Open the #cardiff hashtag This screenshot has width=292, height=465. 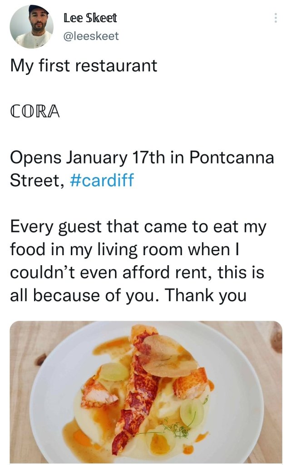coord(103,180)
